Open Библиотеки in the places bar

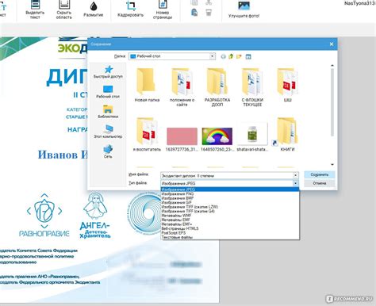click(x=108, y=112)
